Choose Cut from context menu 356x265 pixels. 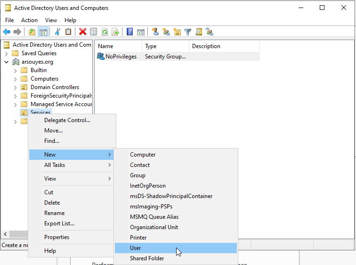point(71,192)
